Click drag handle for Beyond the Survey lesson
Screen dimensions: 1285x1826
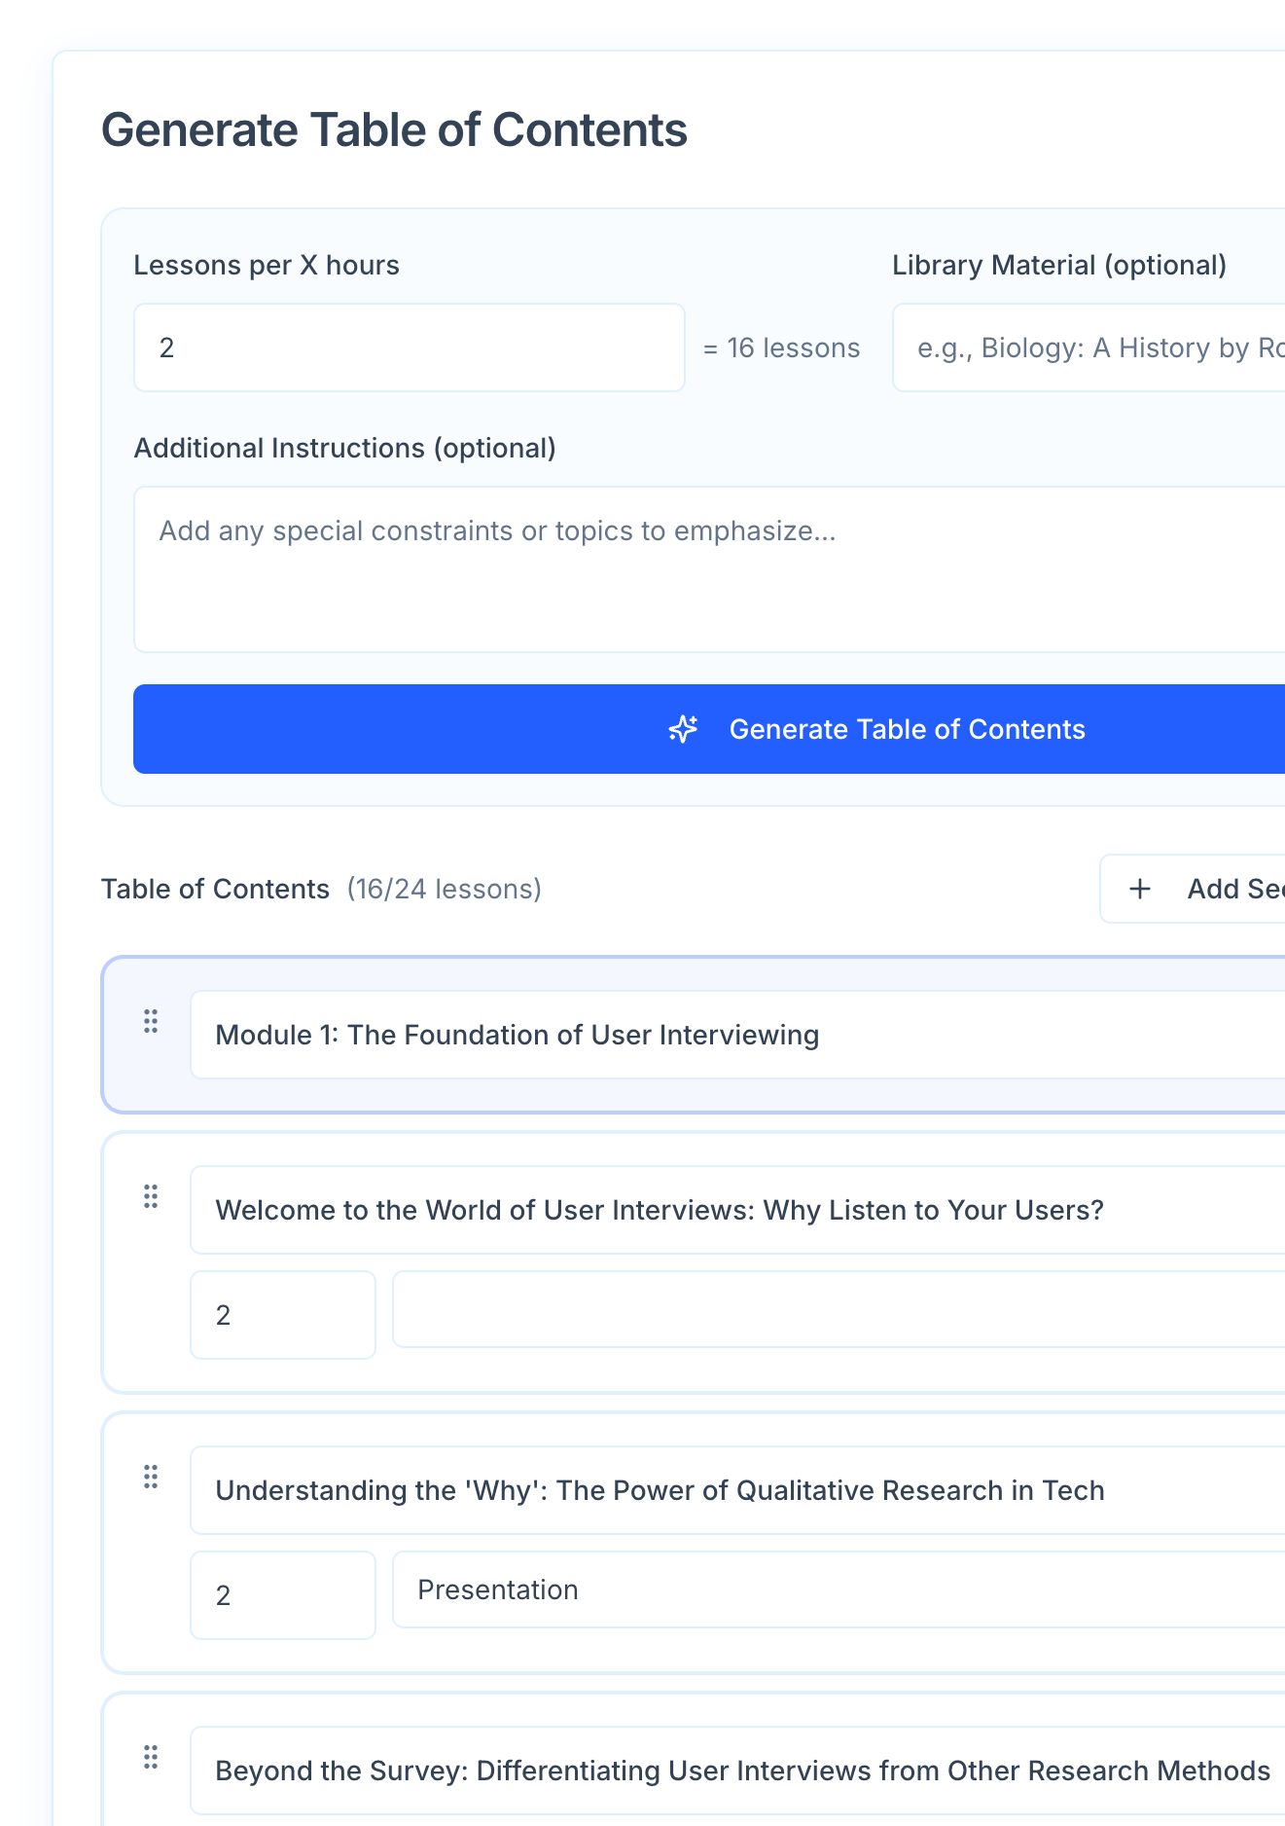click(151, 1757)
